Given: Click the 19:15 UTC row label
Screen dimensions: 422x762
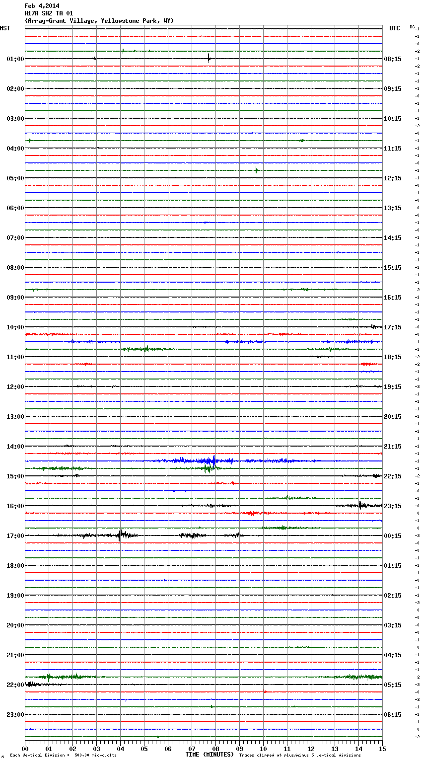Looking at the screenshot, I should point(393,387).
